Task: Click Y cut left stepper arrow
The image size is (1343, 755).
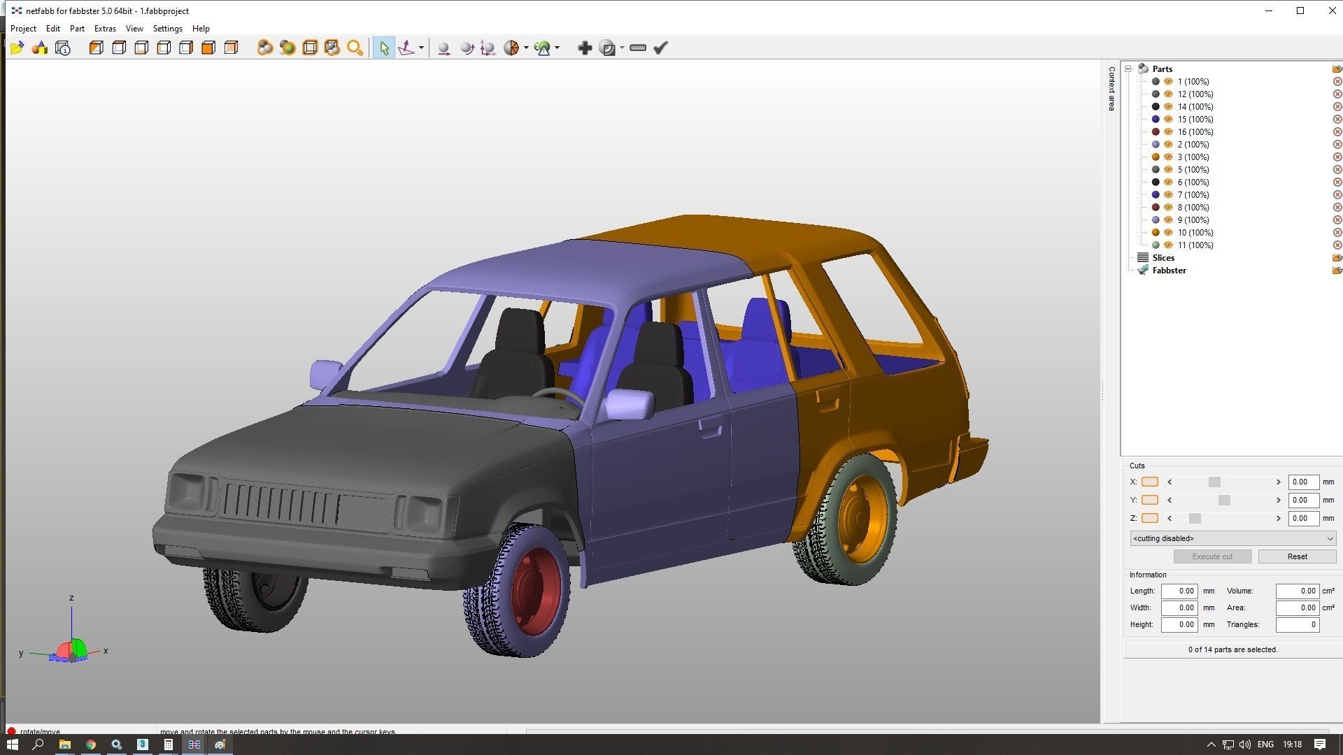Action: [1170, 501]
